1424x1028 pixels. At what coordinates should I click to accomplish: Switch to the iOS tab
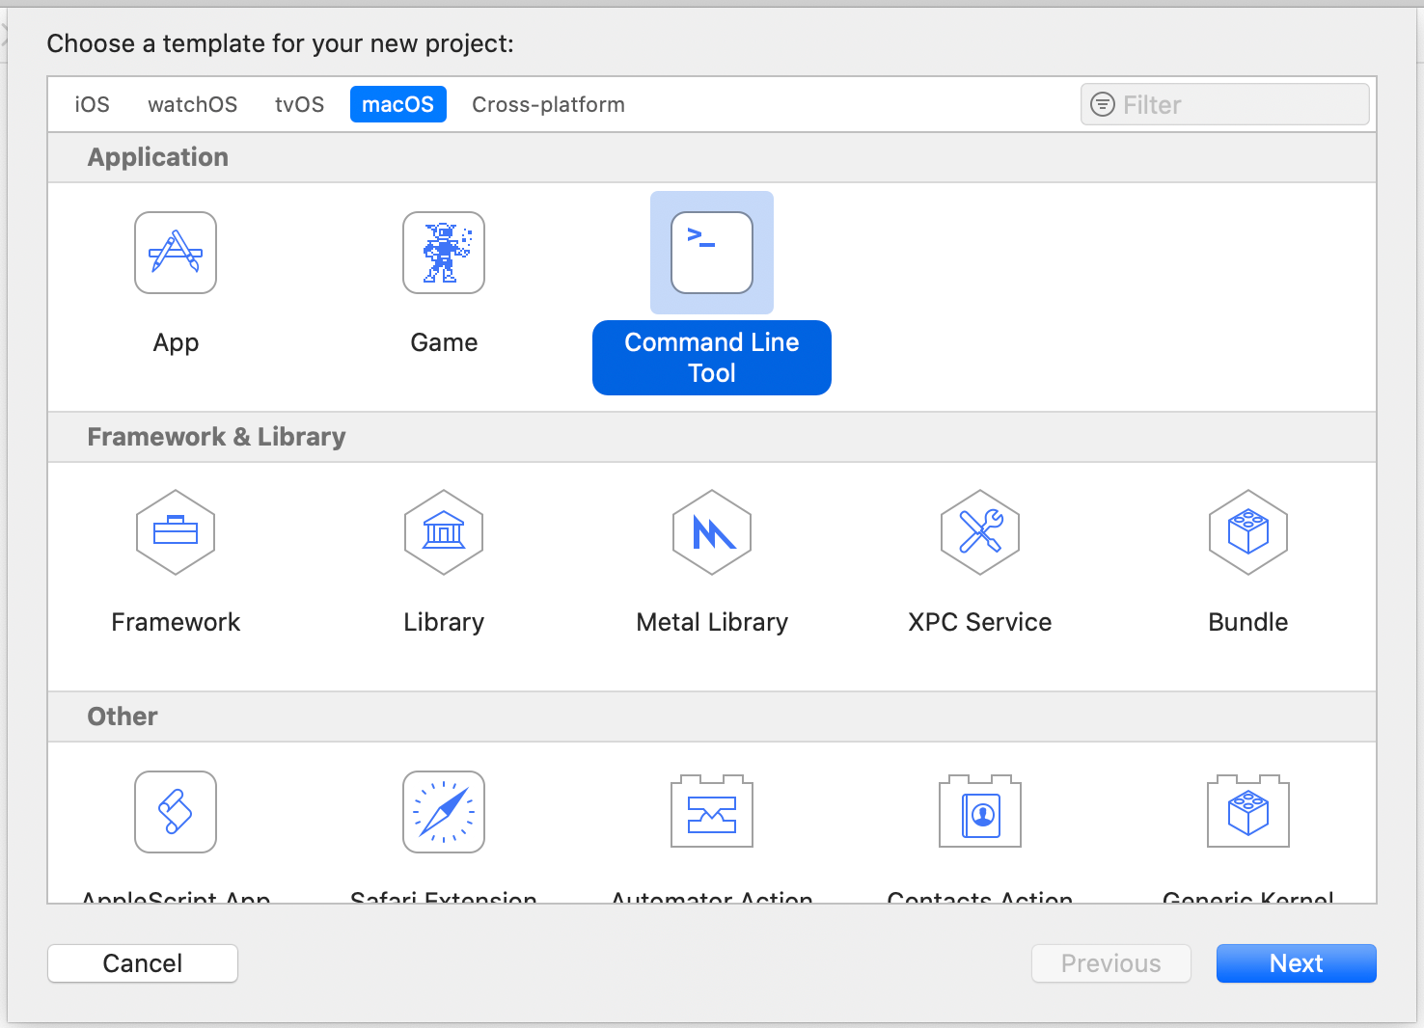pos(93,104)
